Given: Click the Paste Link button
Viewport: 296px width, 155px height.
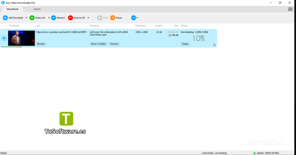Looking at the screenshot, I should (37, 18).
